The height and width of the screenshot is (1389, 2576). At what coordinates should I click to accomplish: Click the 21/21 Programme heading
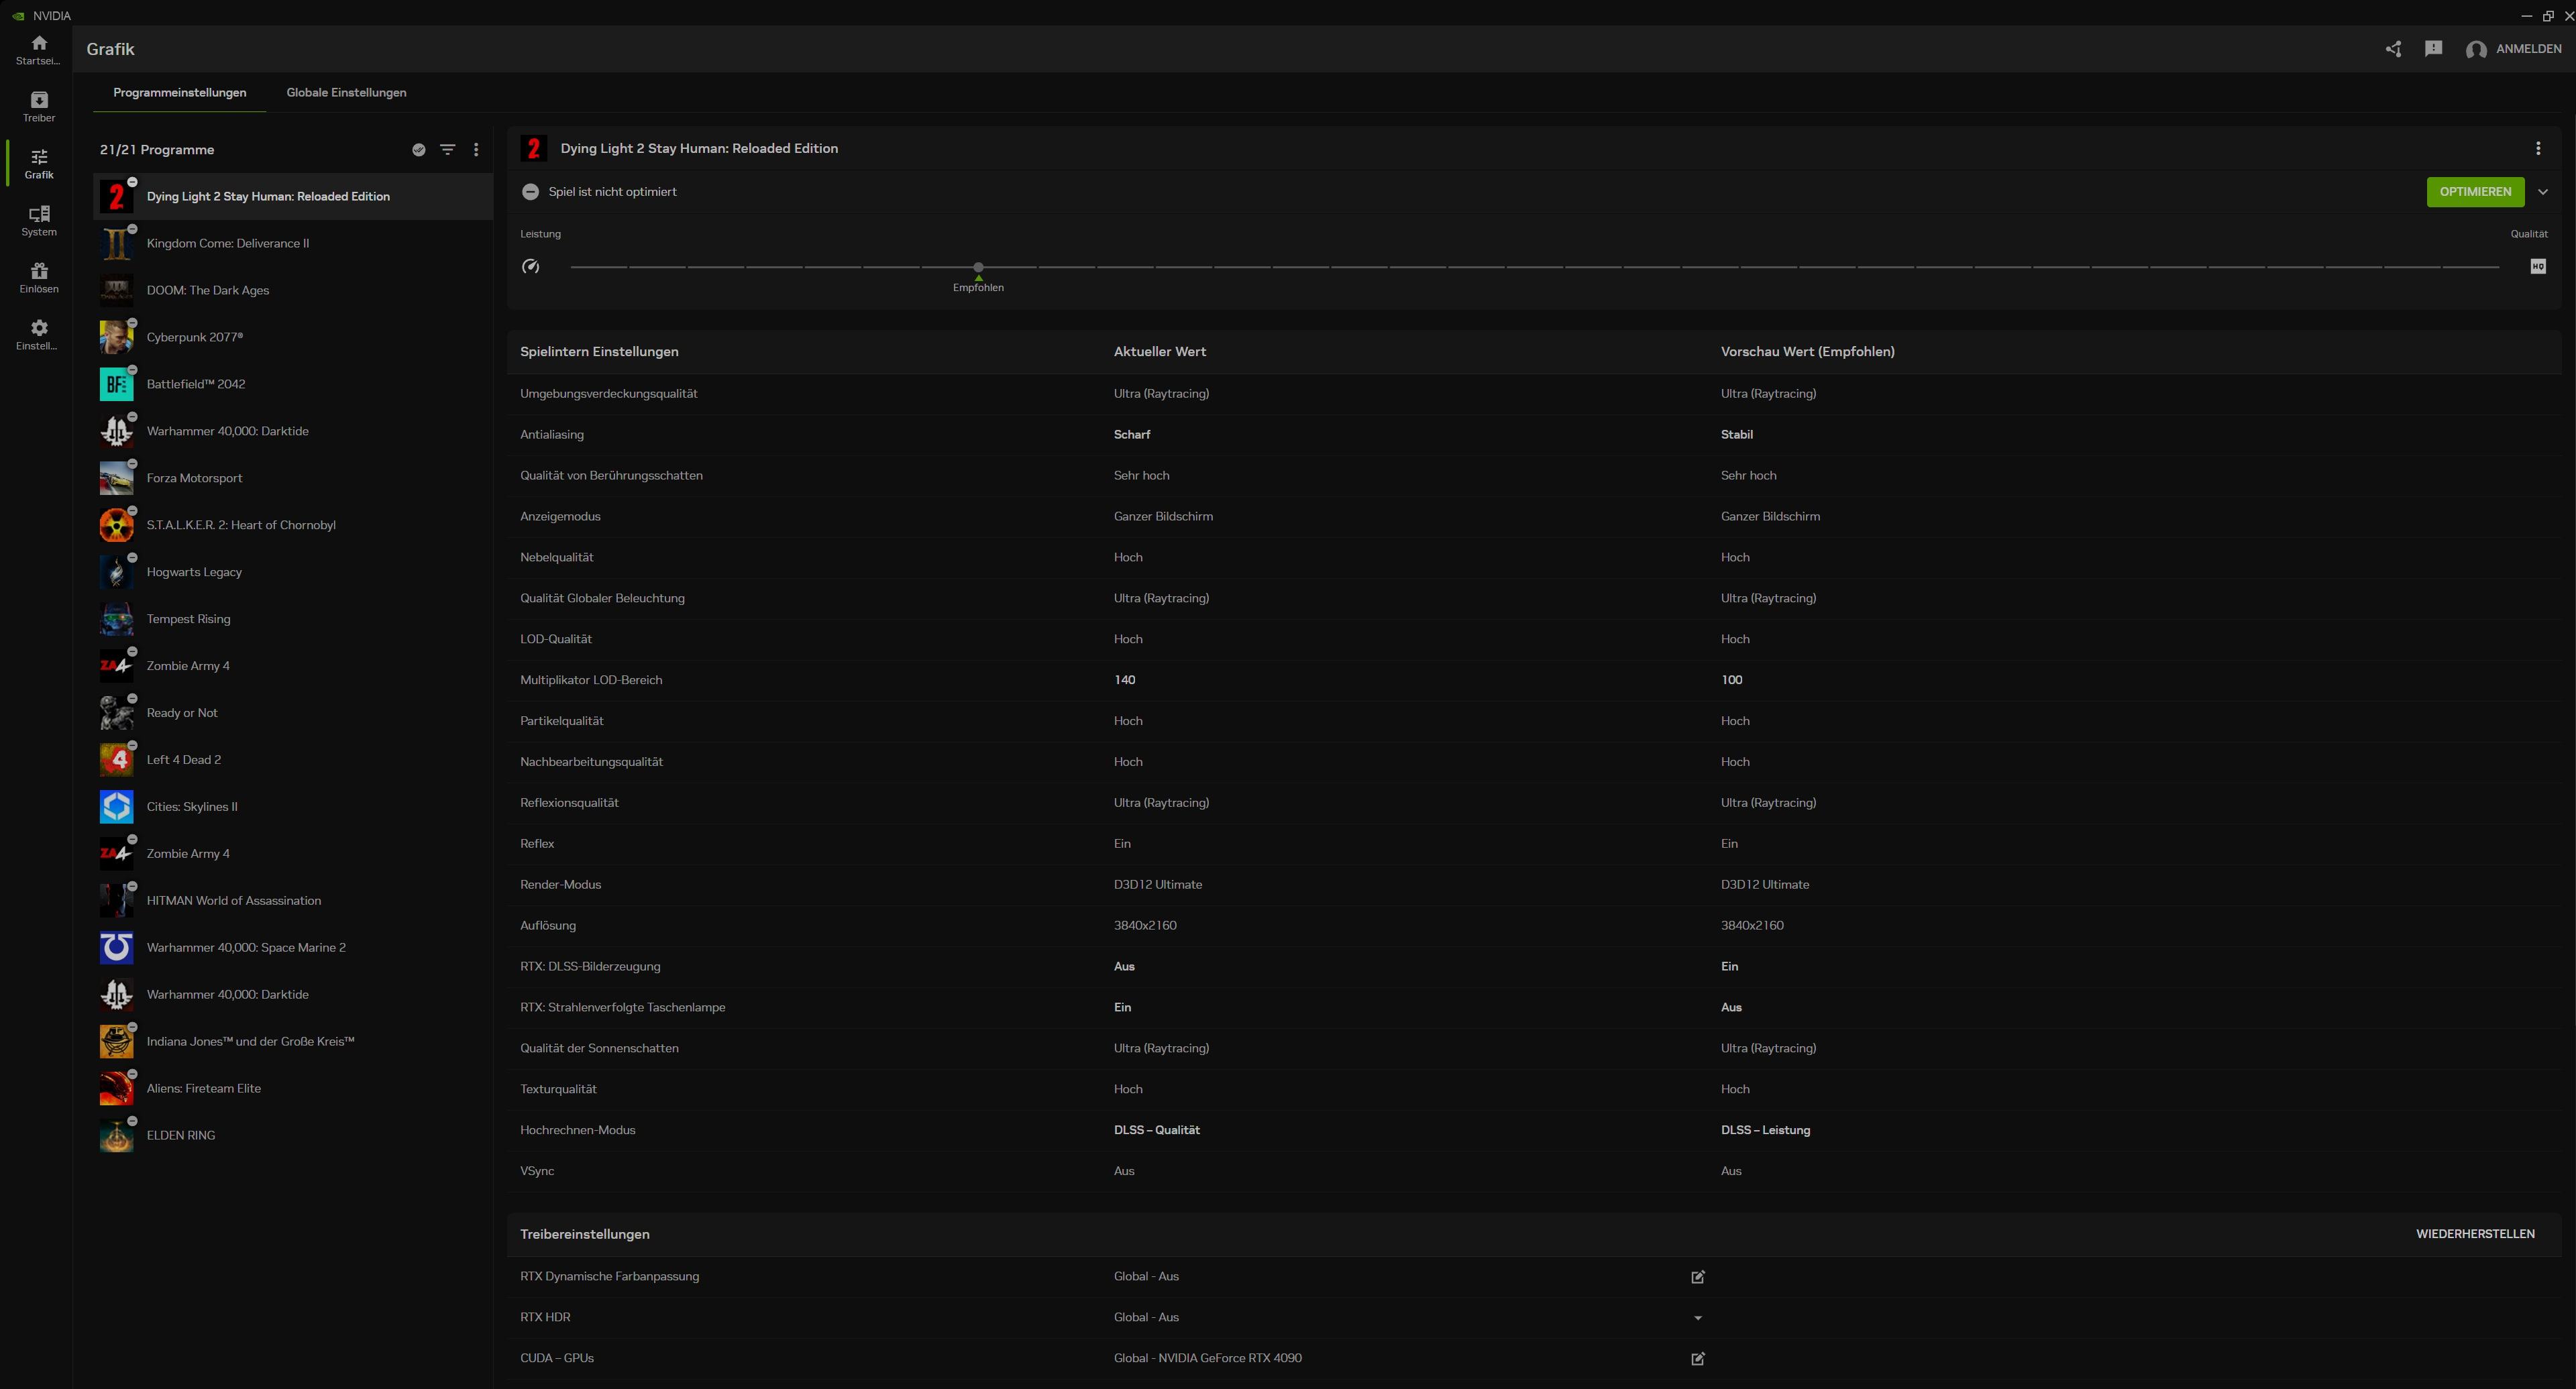tap(157, 150)
